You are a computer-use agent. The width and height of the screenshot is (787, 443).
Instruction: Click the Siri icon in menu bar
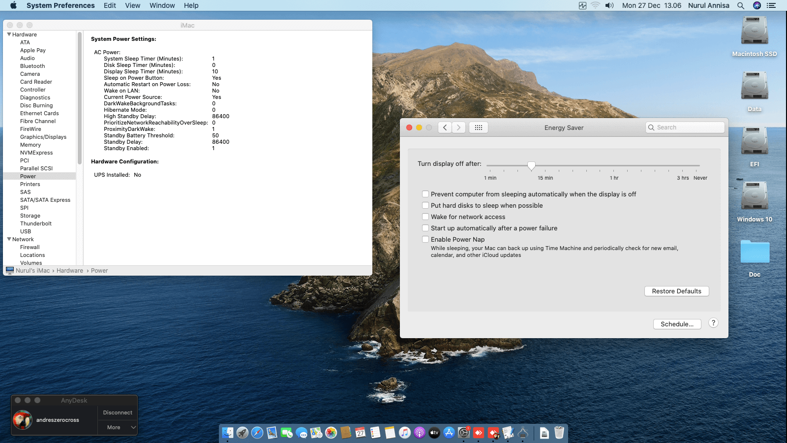point(757,5)
